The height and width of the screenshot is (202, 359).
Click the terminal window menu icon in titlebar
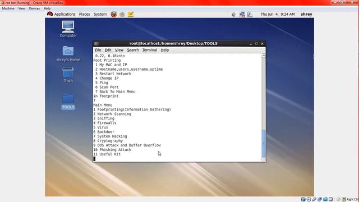(96, 44)
